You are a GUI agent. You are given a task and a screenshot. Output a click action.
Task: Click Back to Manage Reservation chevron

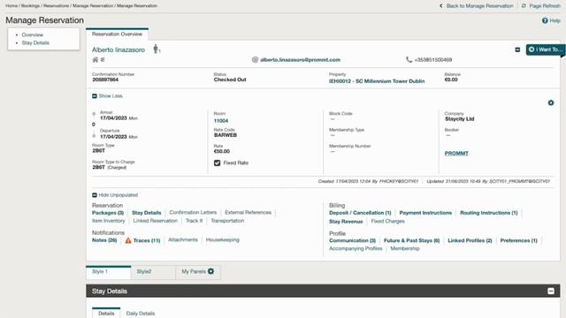click(x=441, y=6)
